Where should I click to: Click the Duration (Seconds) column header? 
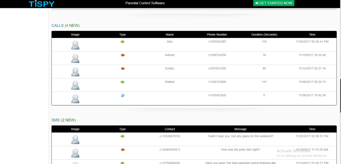click(264, 35)
